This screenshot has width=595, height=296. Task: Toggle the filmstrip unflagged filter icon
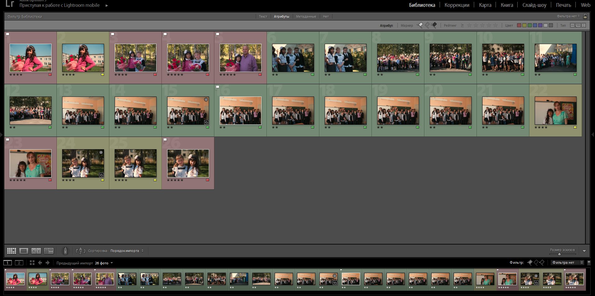click(536, 262)
